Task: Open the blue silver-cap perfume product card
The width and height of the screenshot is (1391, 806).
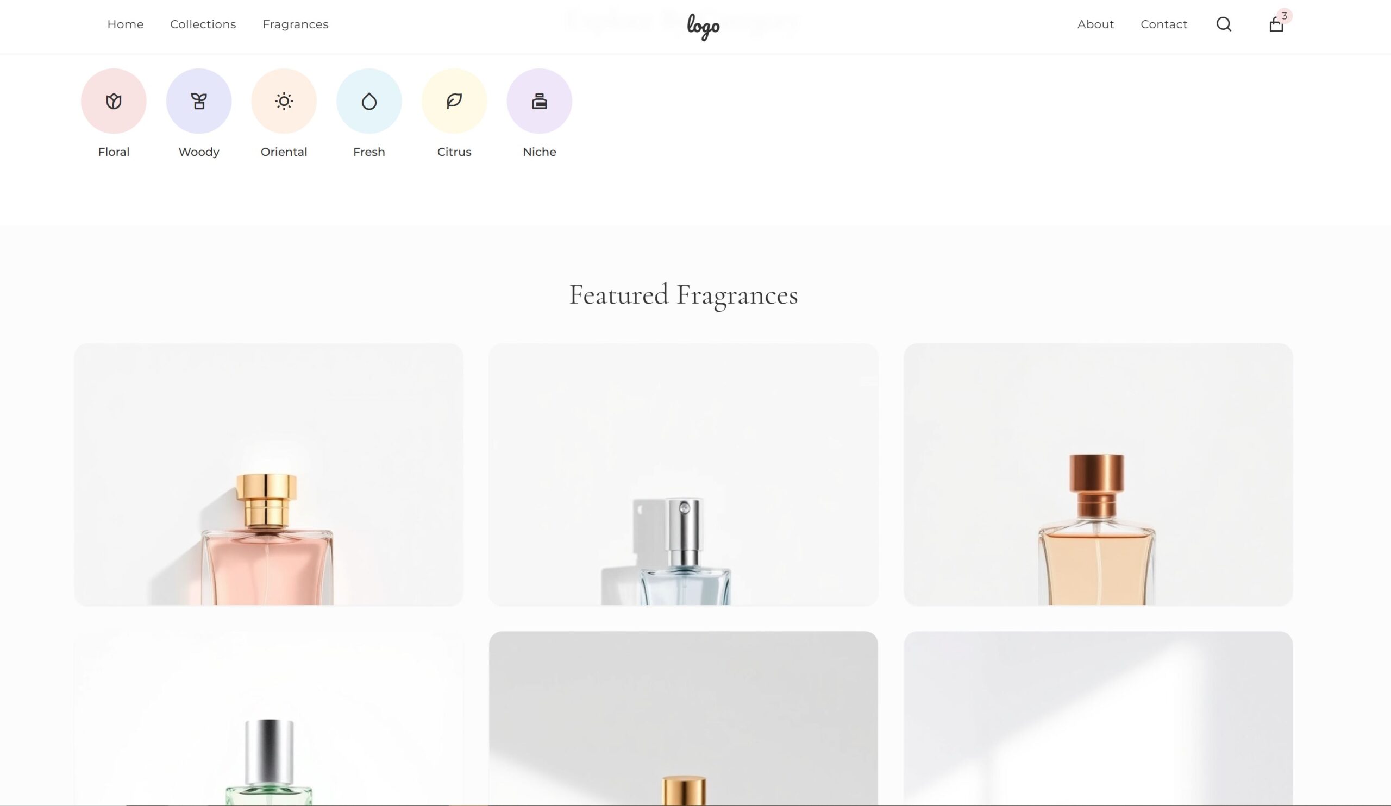Action: tap(684, 475)
